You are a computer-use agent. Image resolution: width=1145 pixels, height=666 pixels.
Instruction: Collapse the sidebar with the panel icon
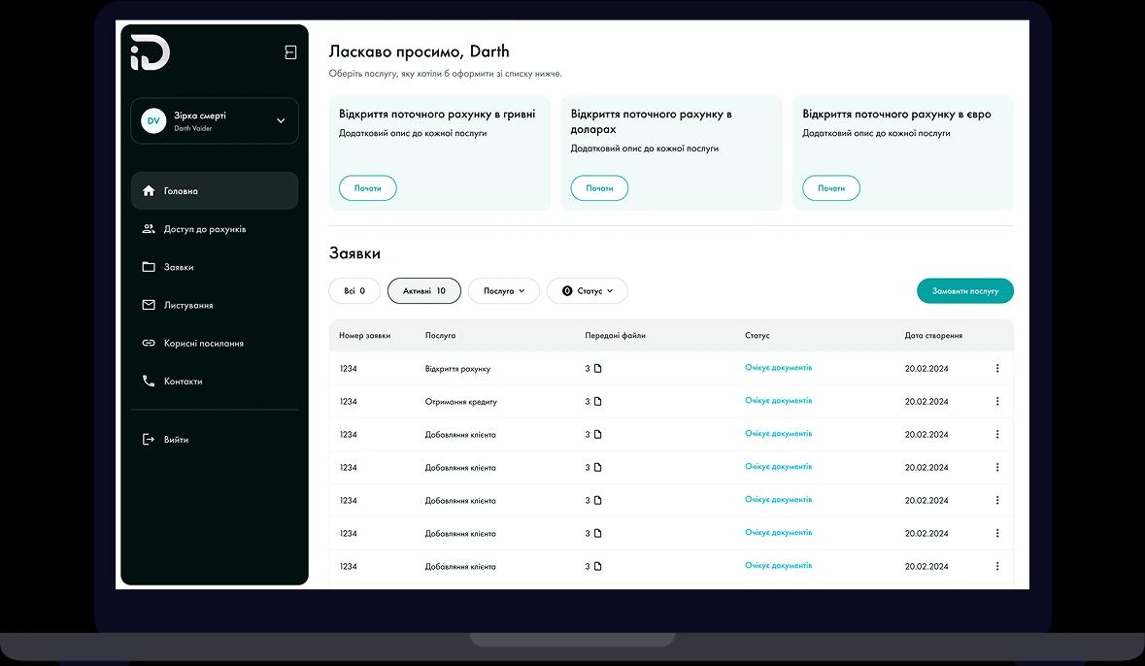tap(289, 51)
